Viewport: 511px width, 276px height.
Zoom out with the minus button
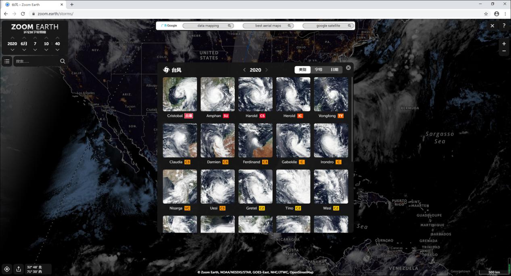[x=504, y=51]
